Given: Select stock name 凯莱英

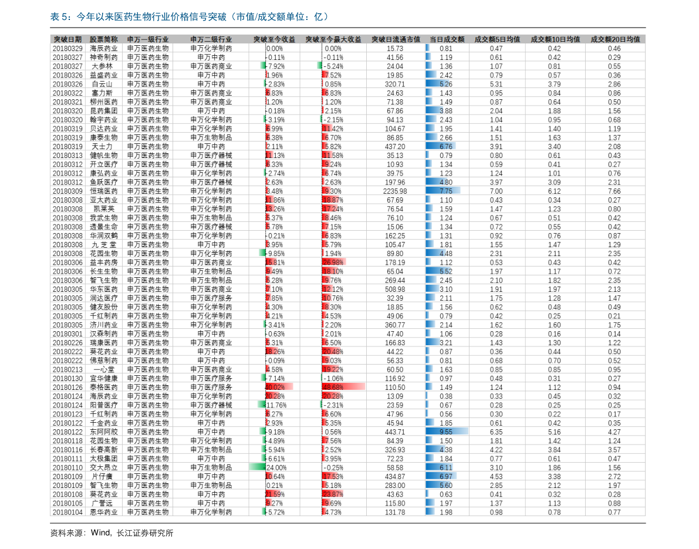Looking at the screenshot, I should 104,208.
